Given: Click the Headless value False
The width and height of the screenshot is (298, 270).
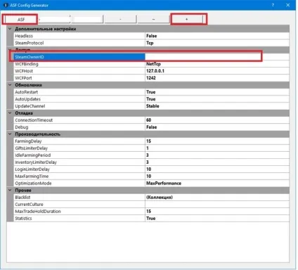Looking at the screenshot, I should click(217, 36).
